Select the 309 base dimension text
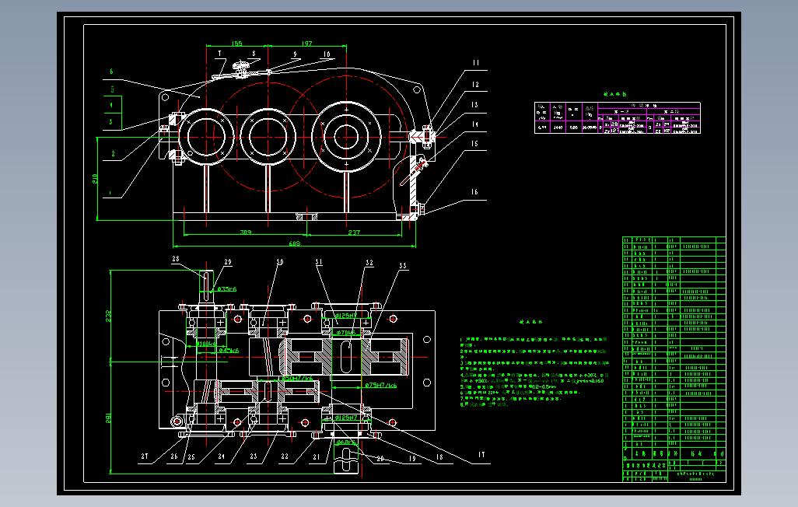 tap(246, 233)
